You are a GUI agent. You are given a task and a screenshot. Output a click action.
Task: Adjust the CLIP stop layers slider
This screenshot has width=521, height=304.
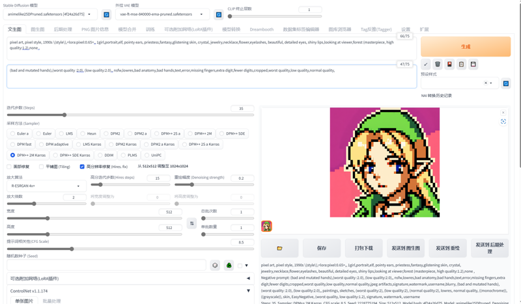click(275, 16)
